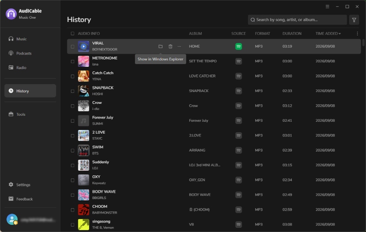
Task: Check the Forever July track checkbox
Action: (x=72, y=121)
